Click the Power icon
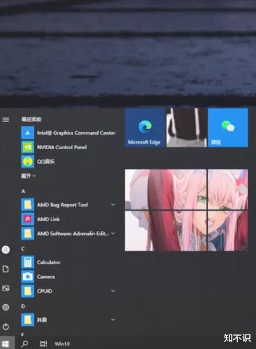The width and height of the screenshot is (256, 349). click(x=6, y=327)
